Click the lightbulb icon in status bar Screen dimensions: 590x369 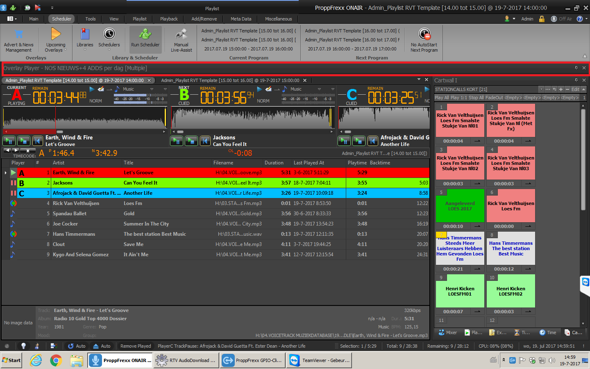pos(23,346)
